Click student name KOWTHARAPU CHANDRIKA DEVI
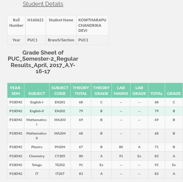183x182 pixels. 92,25
